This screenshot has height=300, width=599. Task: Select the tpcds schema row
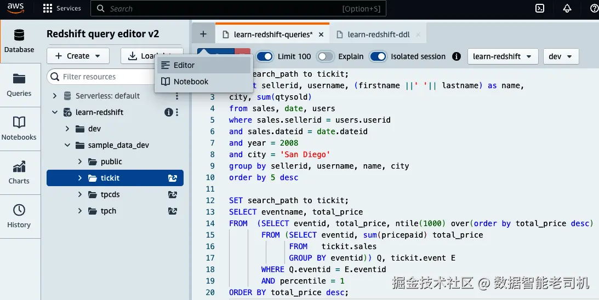(x=115, y=194)
